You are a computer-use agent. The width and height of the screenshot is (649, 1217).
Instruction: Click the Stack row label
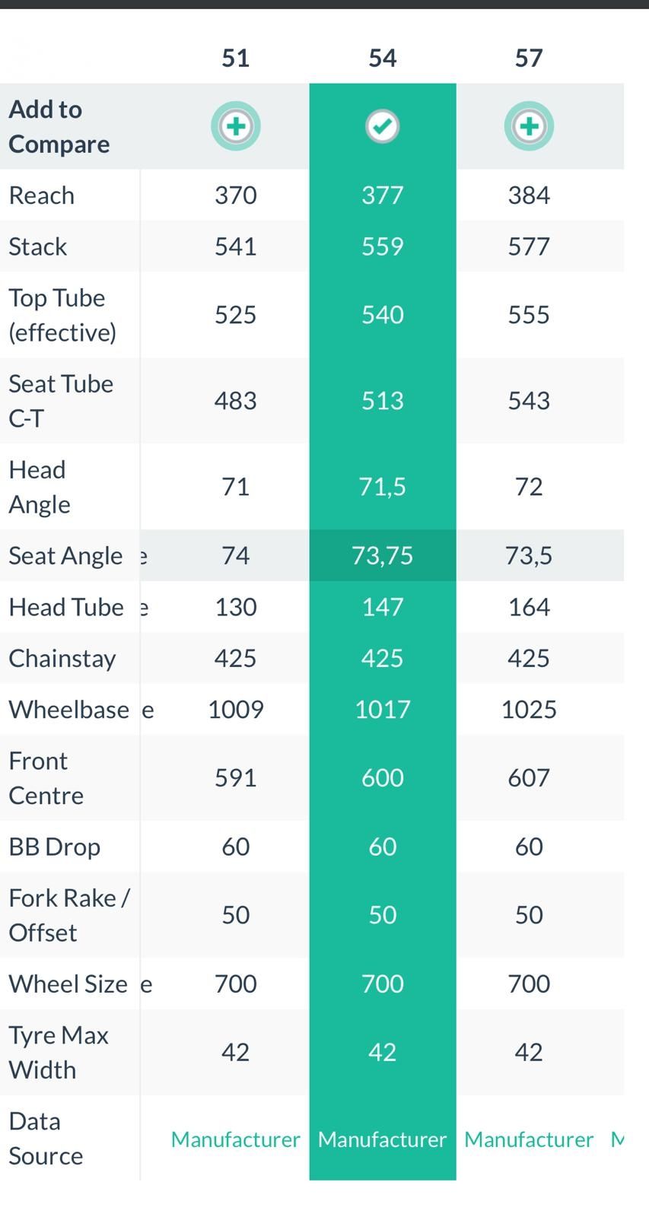38,246
